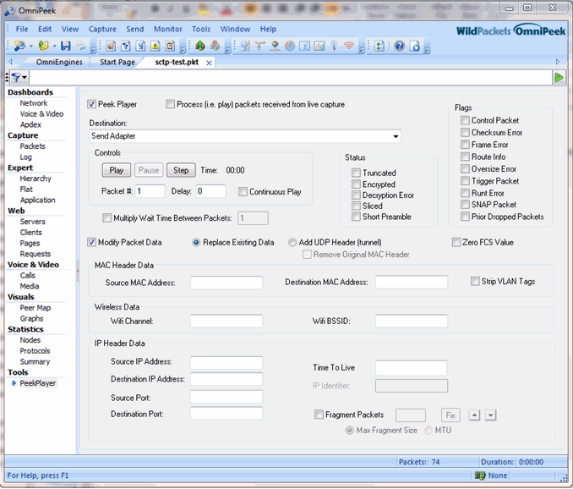Check Multiply Wait Time Between Packets
This screenshot has height=489, width=573.
[106, 218]
